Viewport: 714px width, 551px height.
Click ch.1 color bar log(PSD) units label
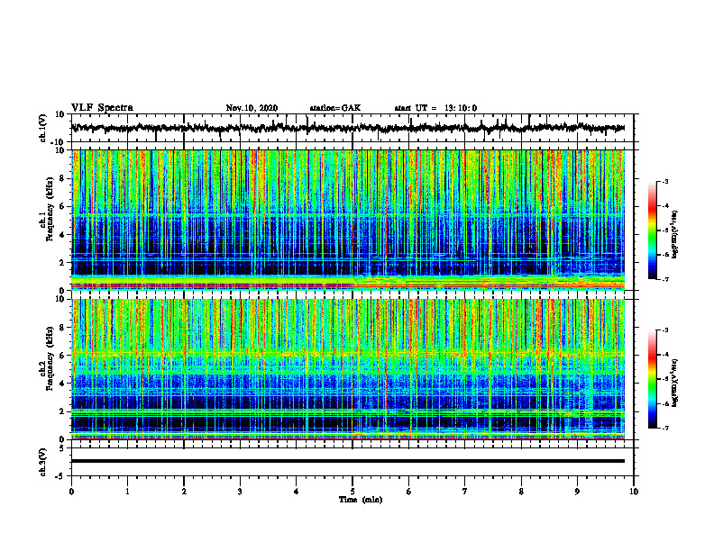click(x=675, y=235)
